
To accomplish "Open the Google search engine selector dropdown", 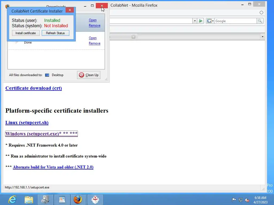I will tap(210, 21).
